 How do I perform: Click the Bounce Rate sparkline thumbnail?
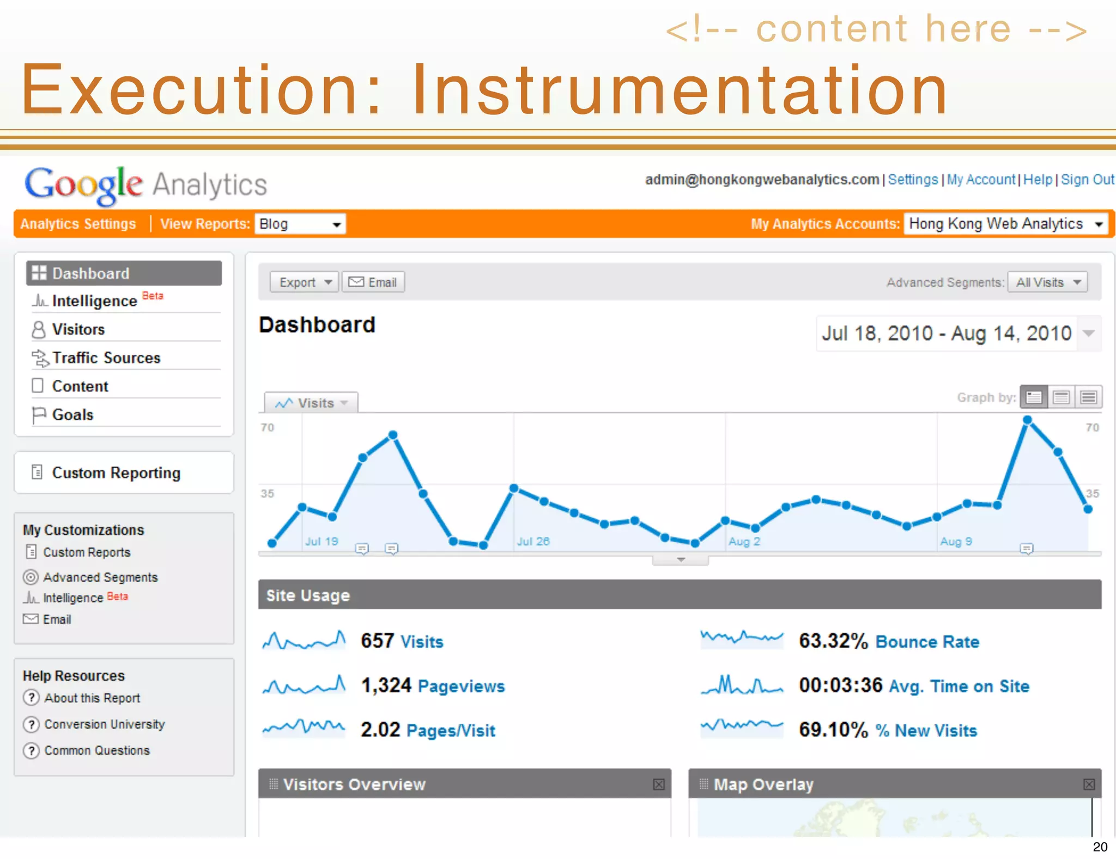742,639
